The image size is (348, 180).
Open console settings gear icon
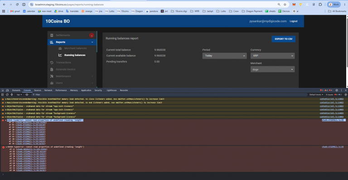click(346, 95)
